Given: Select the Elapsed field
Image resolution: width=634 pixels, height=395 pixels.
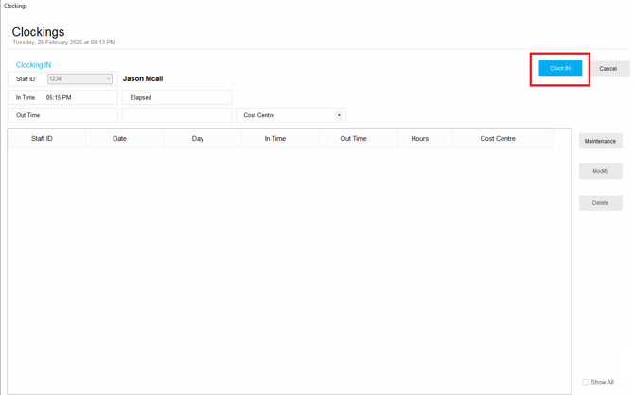Looking at the screenshot, I should click(177, 97).
